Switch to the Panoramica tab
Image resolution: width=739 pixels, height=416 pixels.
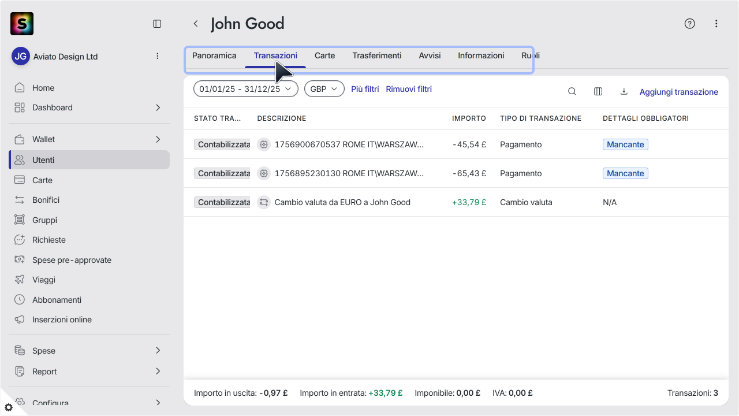tap(214, 55)
